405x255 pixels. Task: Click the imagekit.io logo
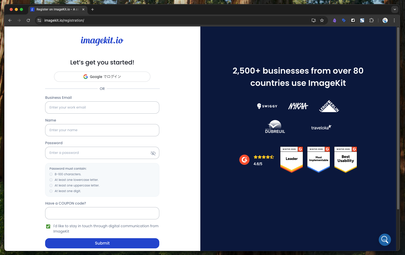tap(102, 41)
